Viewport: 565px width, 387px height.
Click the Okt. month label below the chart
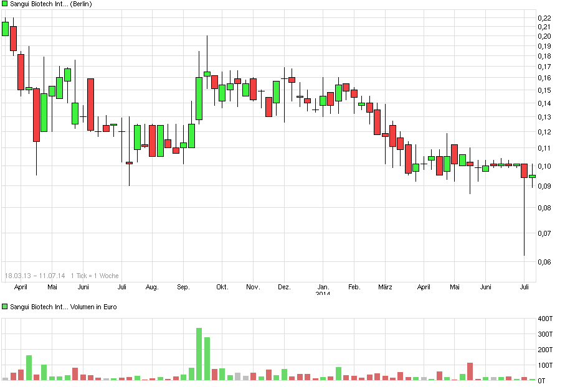pyautogui.click(x=221, y=287)
